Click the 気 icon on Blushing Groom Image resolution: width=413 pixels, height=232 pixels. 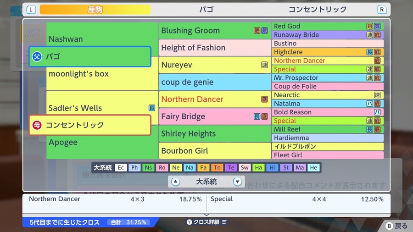click(x=264, y=31)
